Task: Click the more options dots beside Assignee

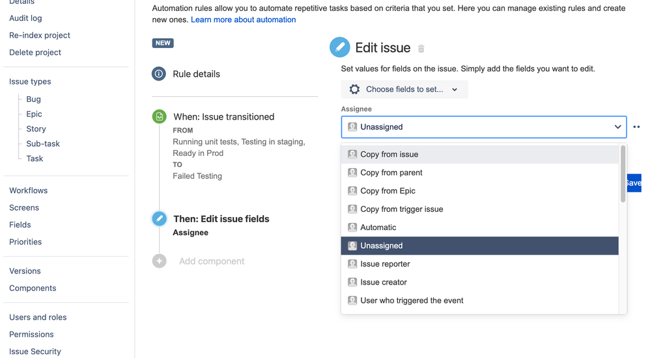Action: pyautogui.click(x=636, y=127)
